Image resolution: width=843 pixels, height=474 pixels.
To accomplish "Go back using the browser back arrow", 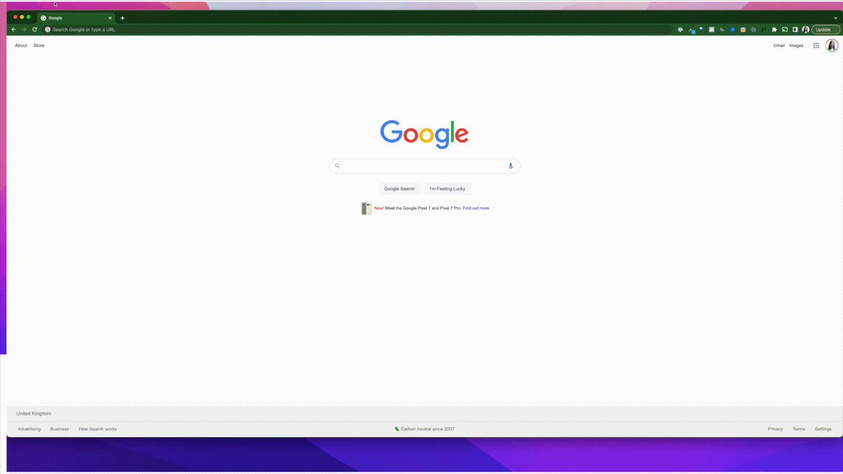I will point(13,29).
